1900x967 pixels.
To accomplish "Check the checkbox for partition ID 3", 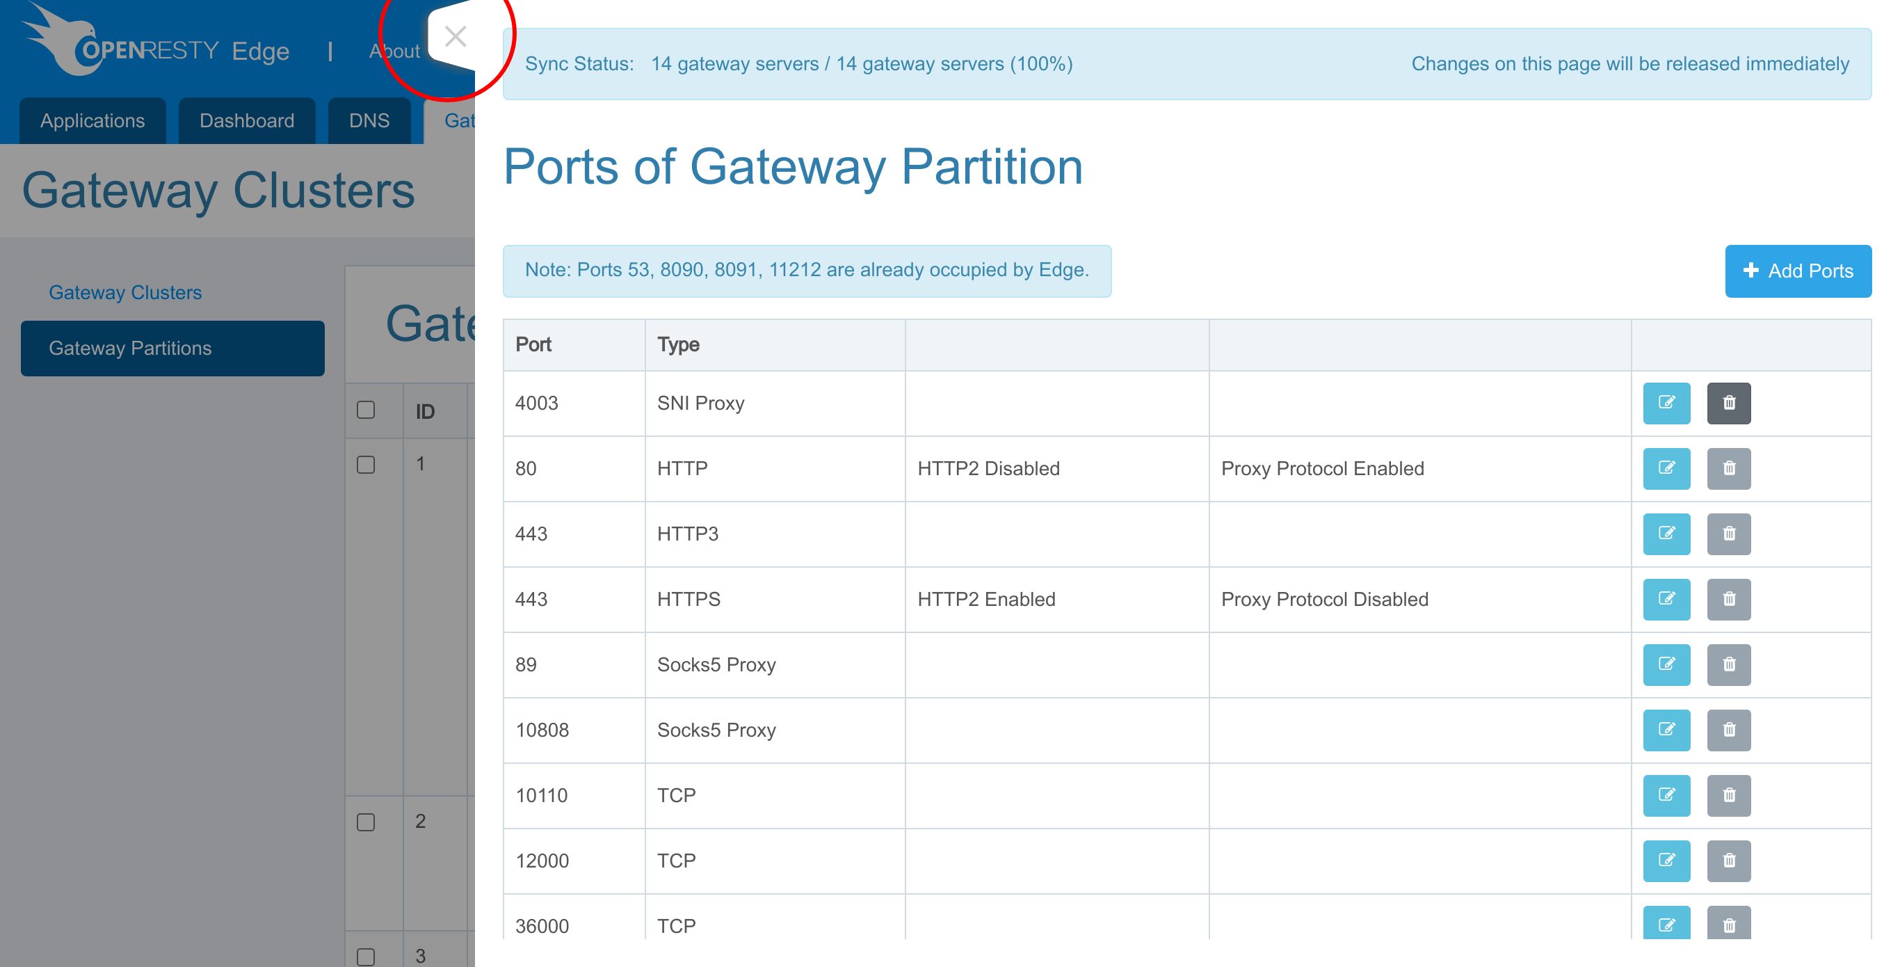I will [x=366, y=957].
